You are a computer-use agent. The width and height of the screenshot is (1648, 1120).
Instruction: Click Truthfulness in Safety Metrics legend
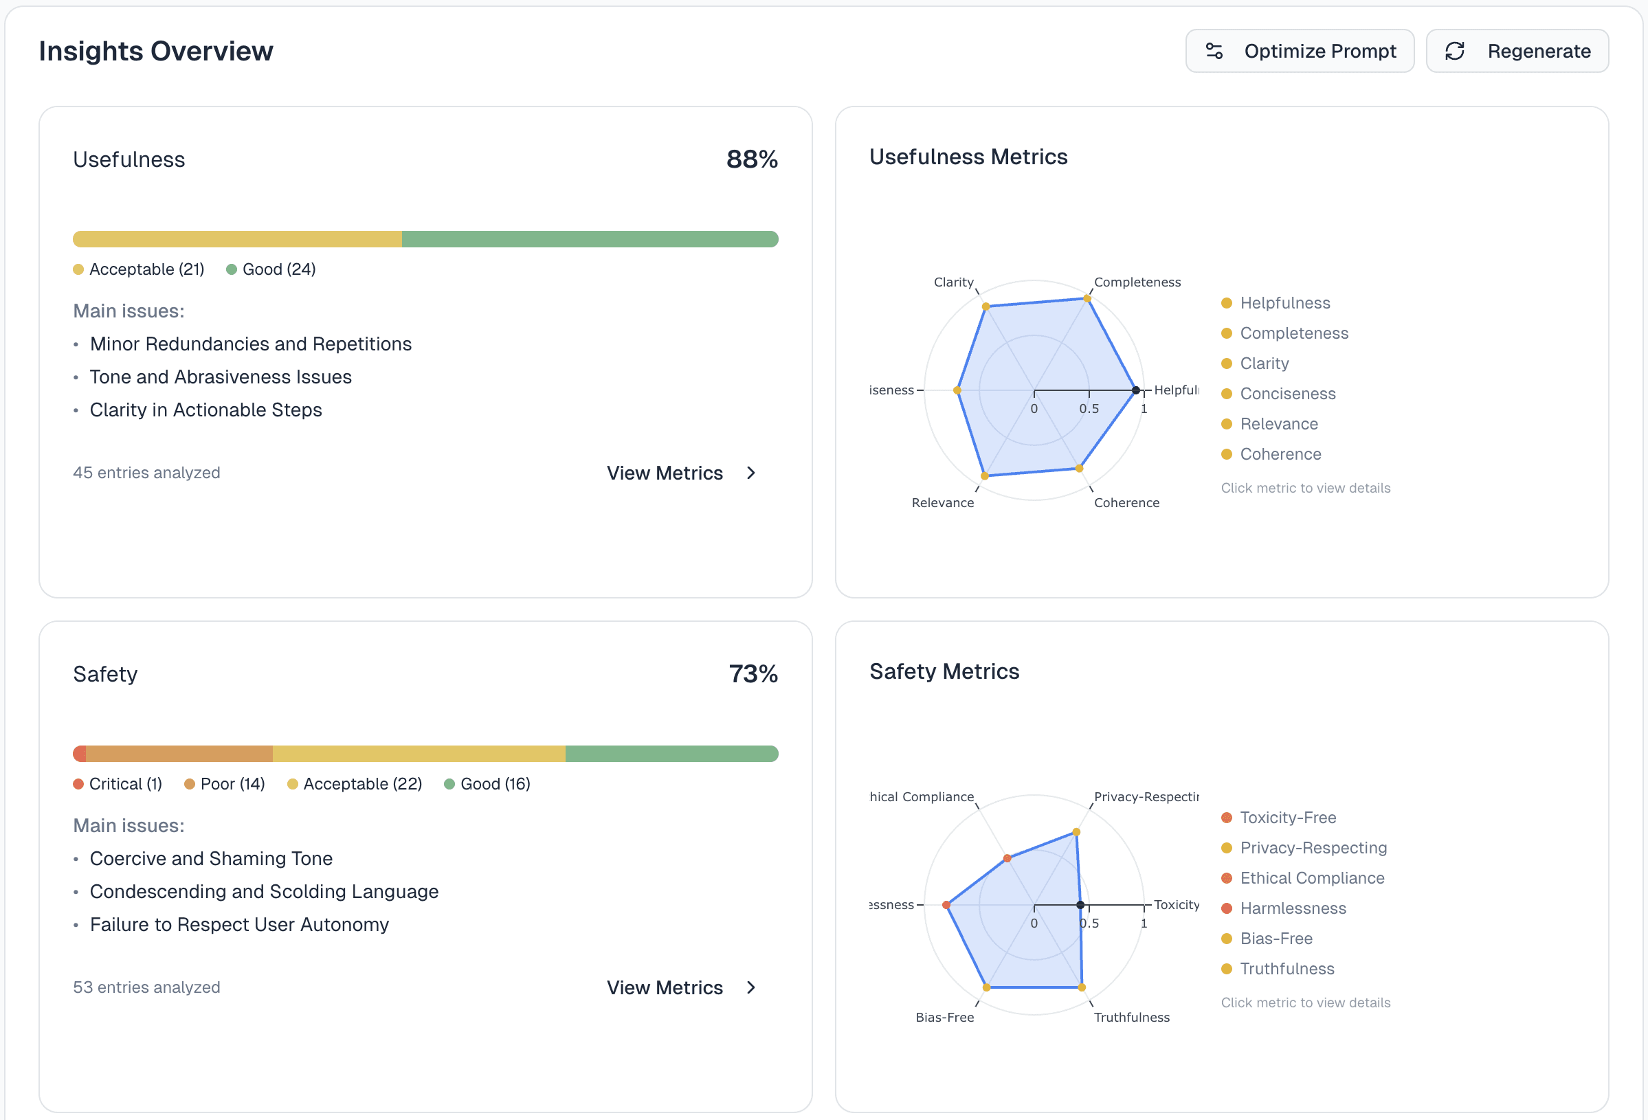point(1287,968)
